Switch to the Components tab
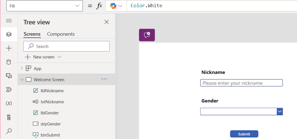297x139 pixels. 61,34
